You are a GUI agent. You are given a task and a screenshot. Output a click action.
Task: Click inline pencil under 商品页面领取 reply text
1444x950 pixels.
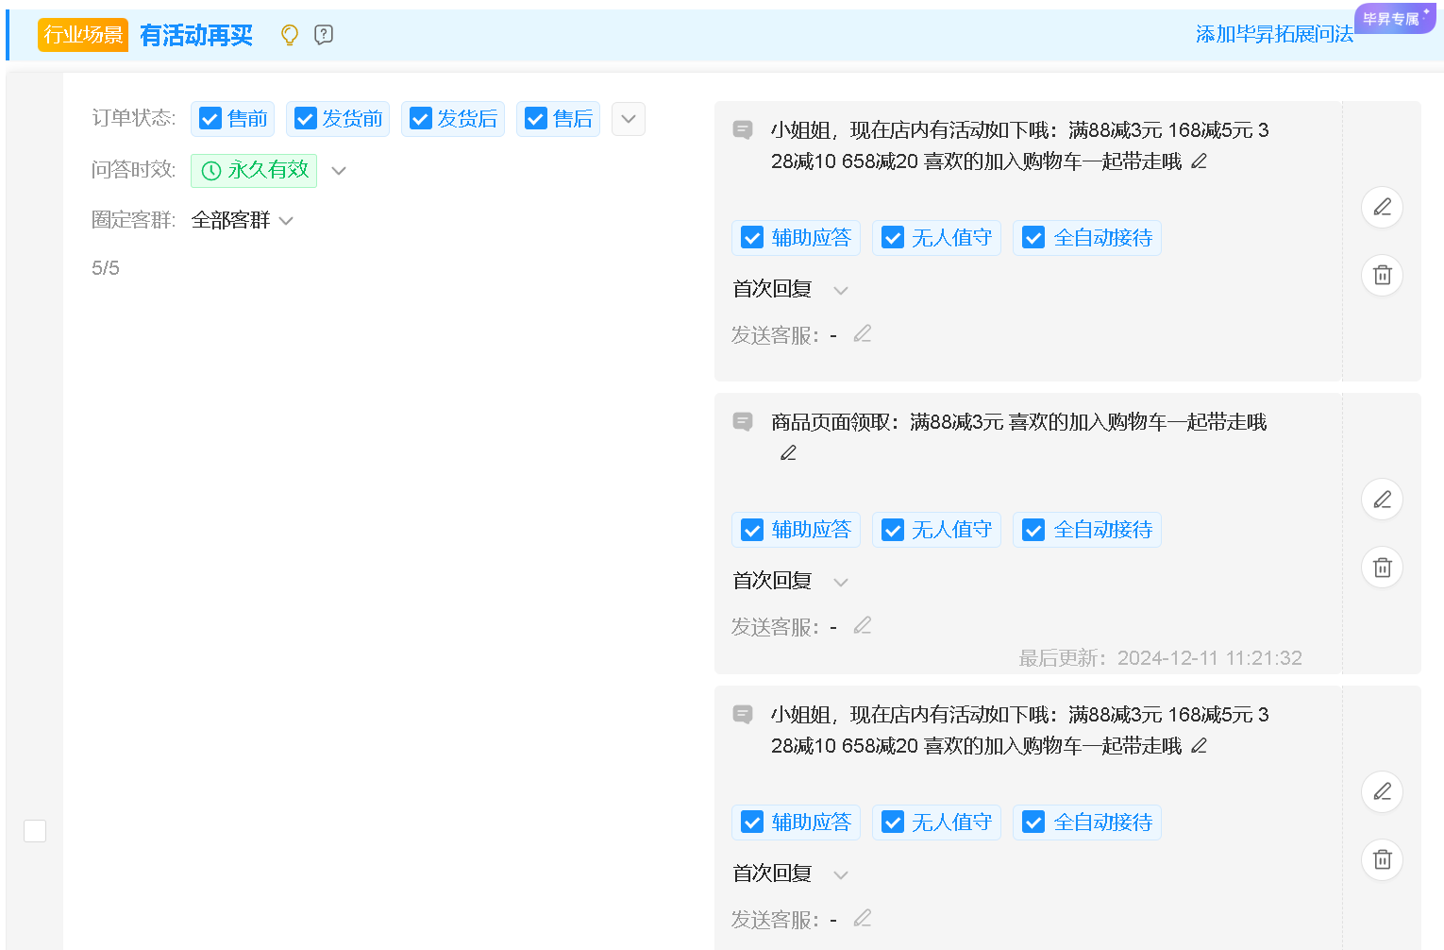788,453
